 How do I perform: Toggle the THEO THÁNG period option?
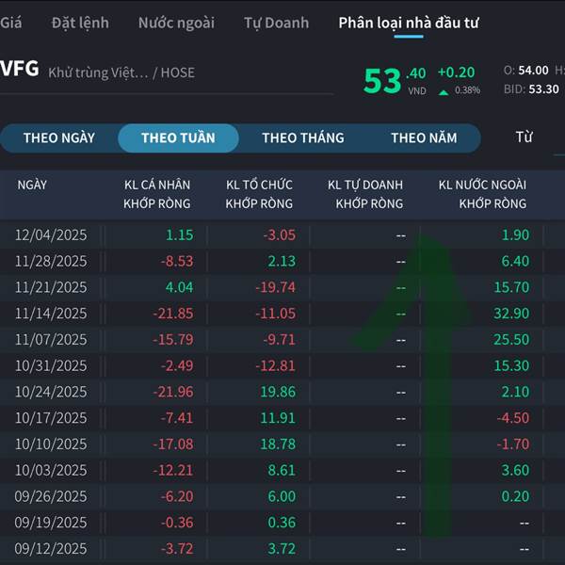click(303, 137)
